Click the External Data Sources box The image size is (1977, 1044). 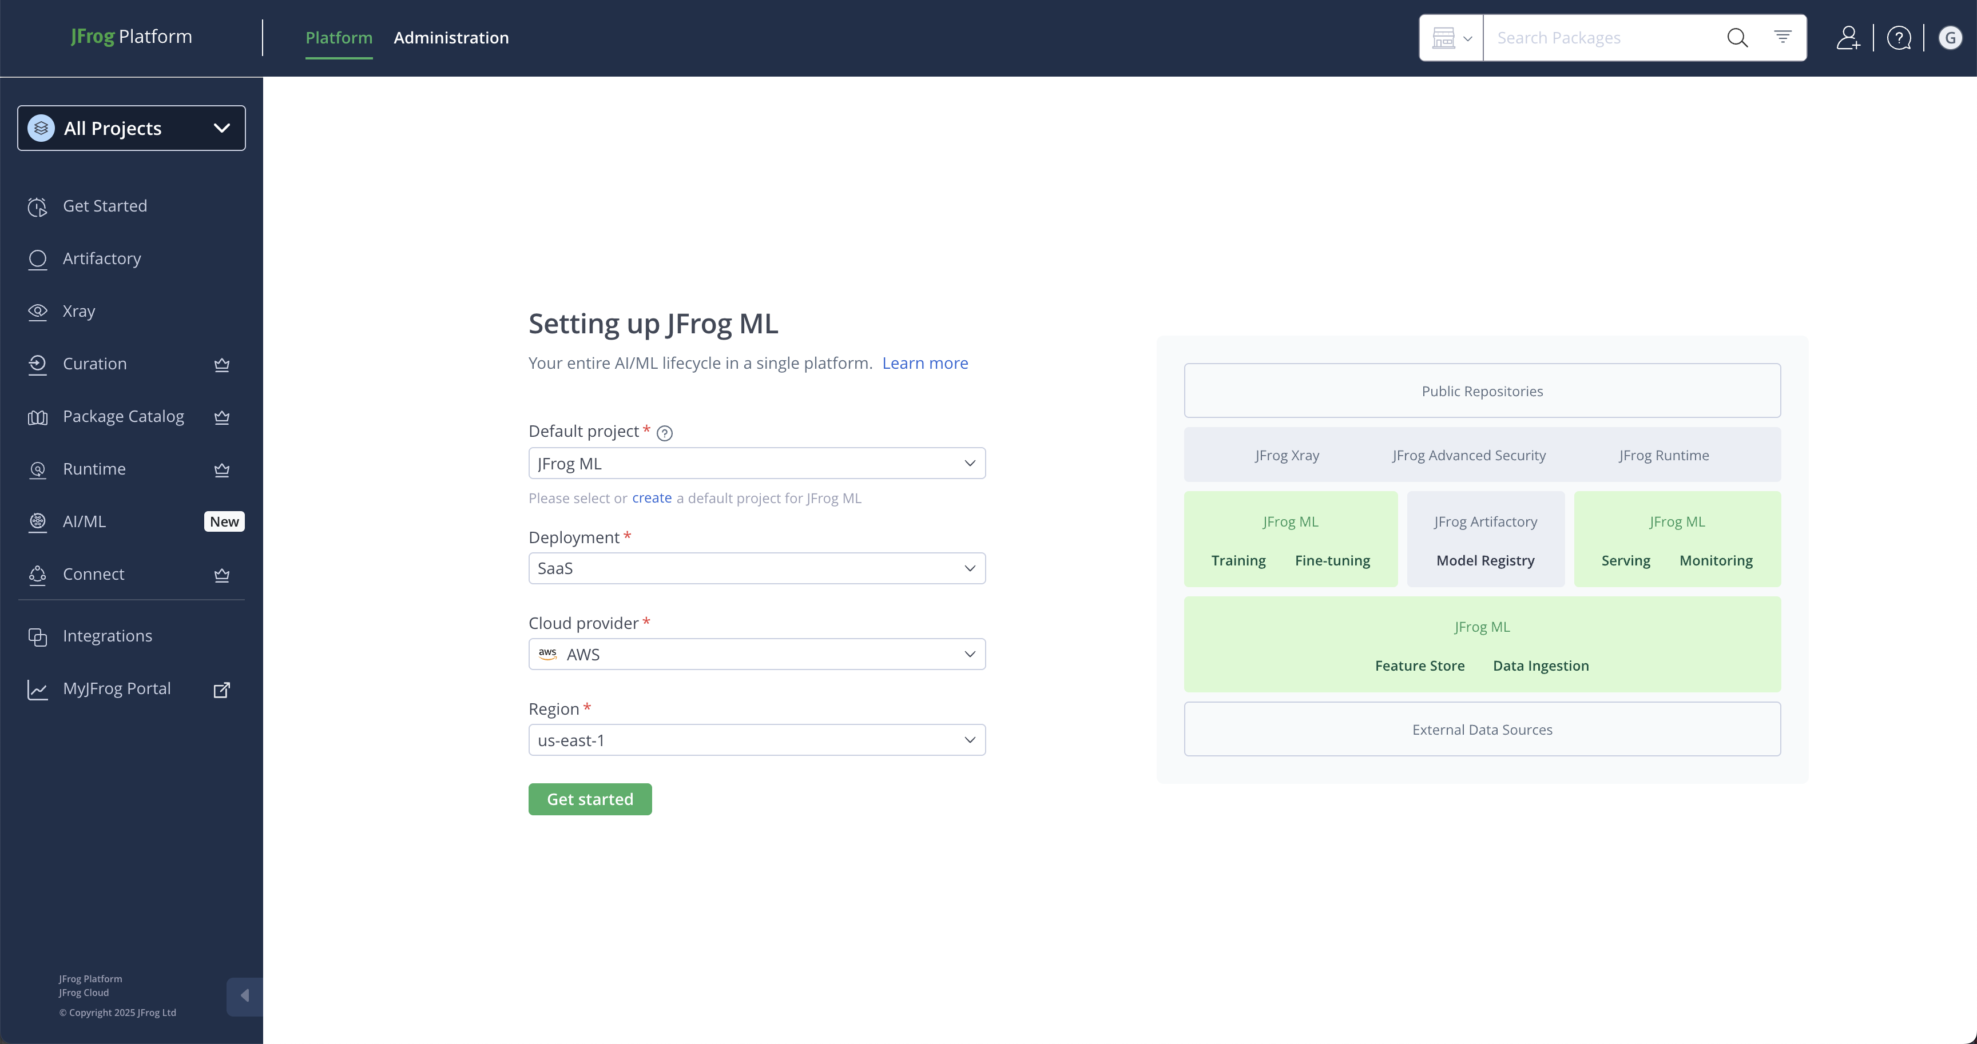[1482, 730]
